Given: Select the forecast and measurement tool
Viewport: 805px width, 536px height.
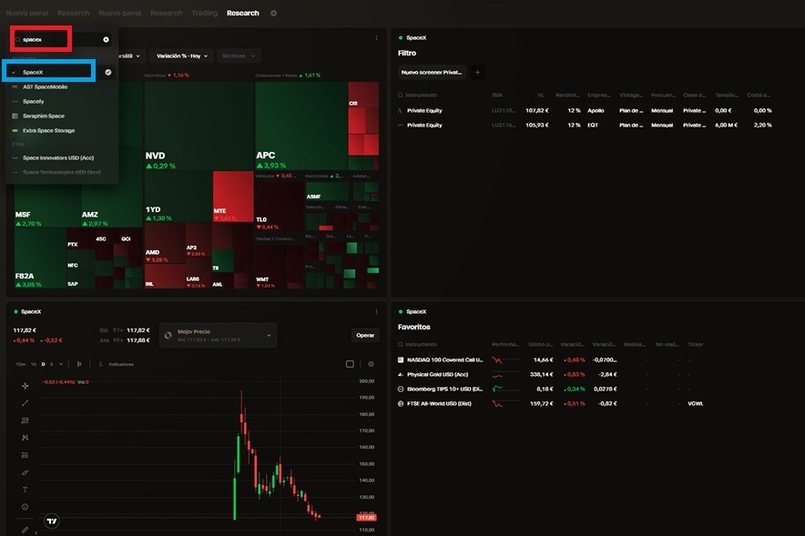Looking at the screenshot, I should click(x=25, y=455).
